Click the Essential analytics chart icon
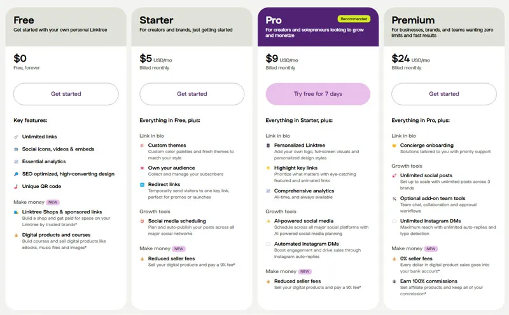This screenshot has width=509, height=315. point(16,161)
